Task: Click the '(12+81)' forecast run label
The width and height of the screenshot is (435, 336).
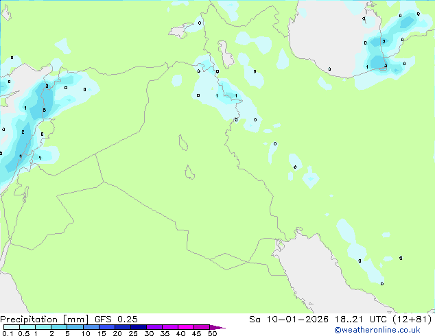Action: pyautogui.click(x=412, y=320)
